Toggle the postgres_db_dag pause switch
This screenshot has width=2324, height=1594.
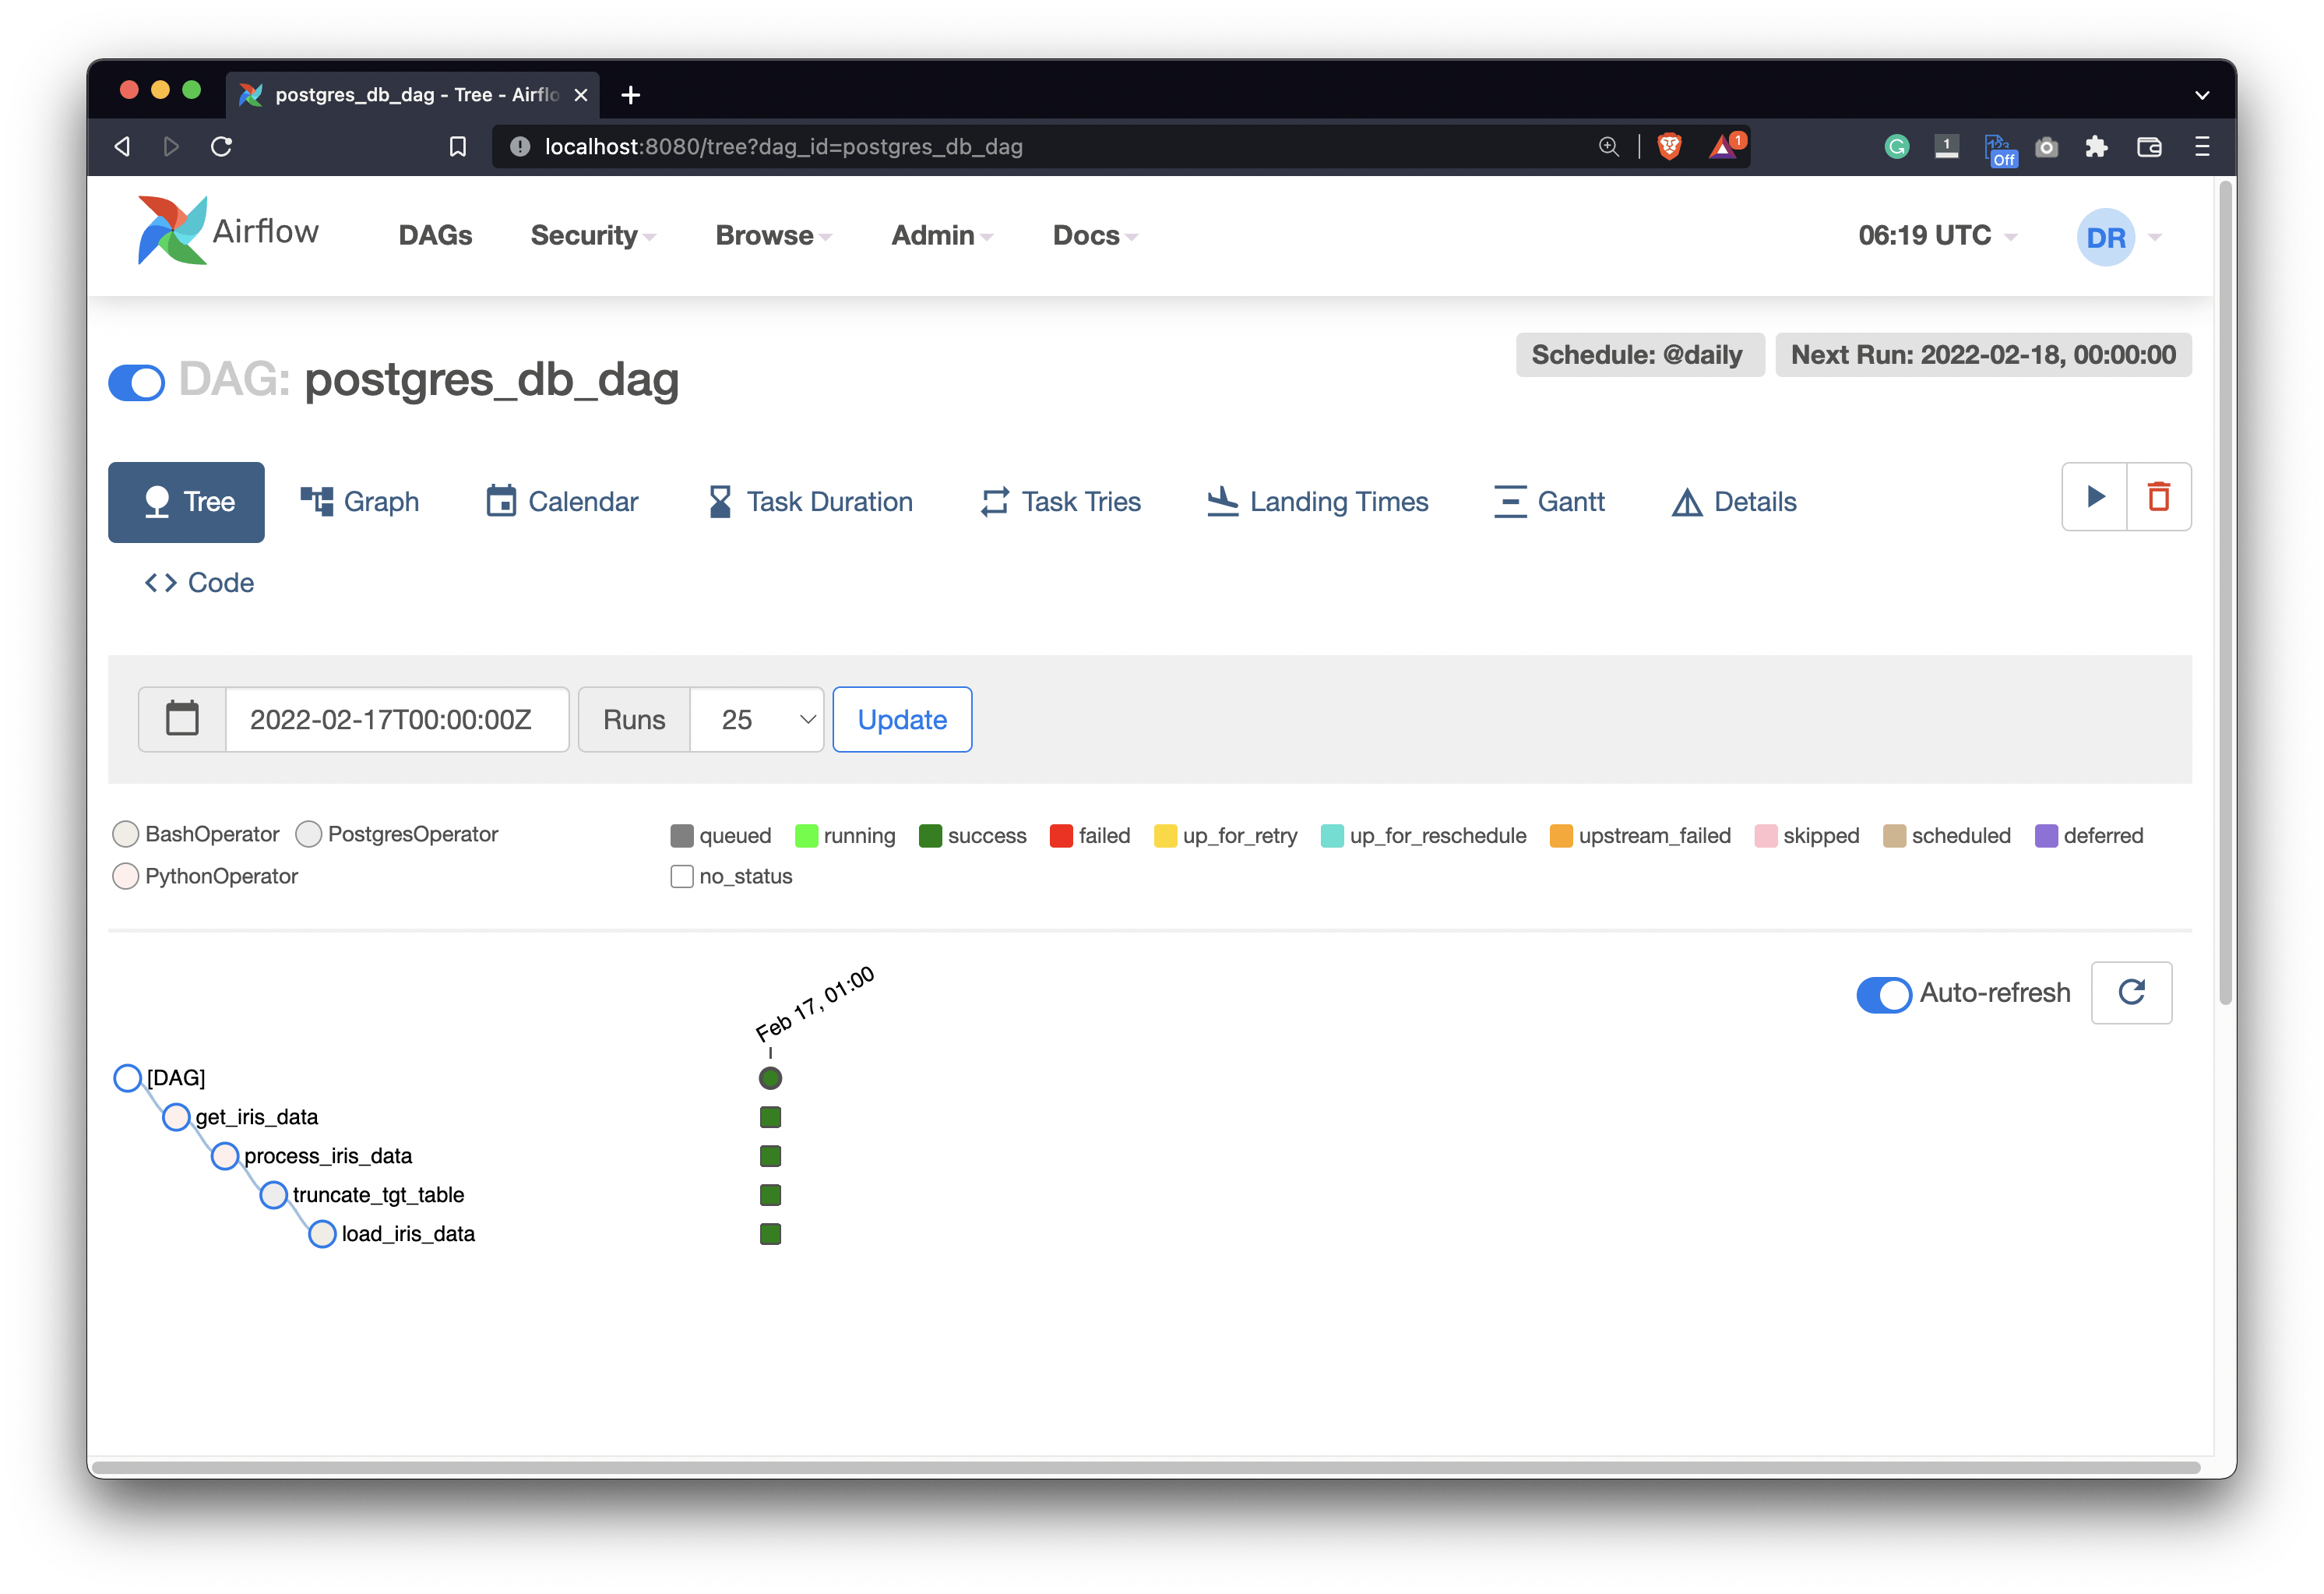137,383
